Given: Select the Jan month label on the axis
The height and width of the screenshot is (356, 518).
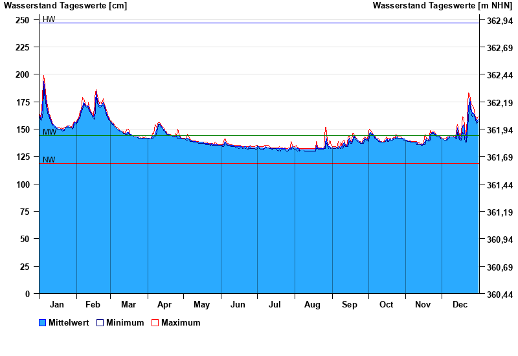Looking at the screenshot, I should click(57, 305).
